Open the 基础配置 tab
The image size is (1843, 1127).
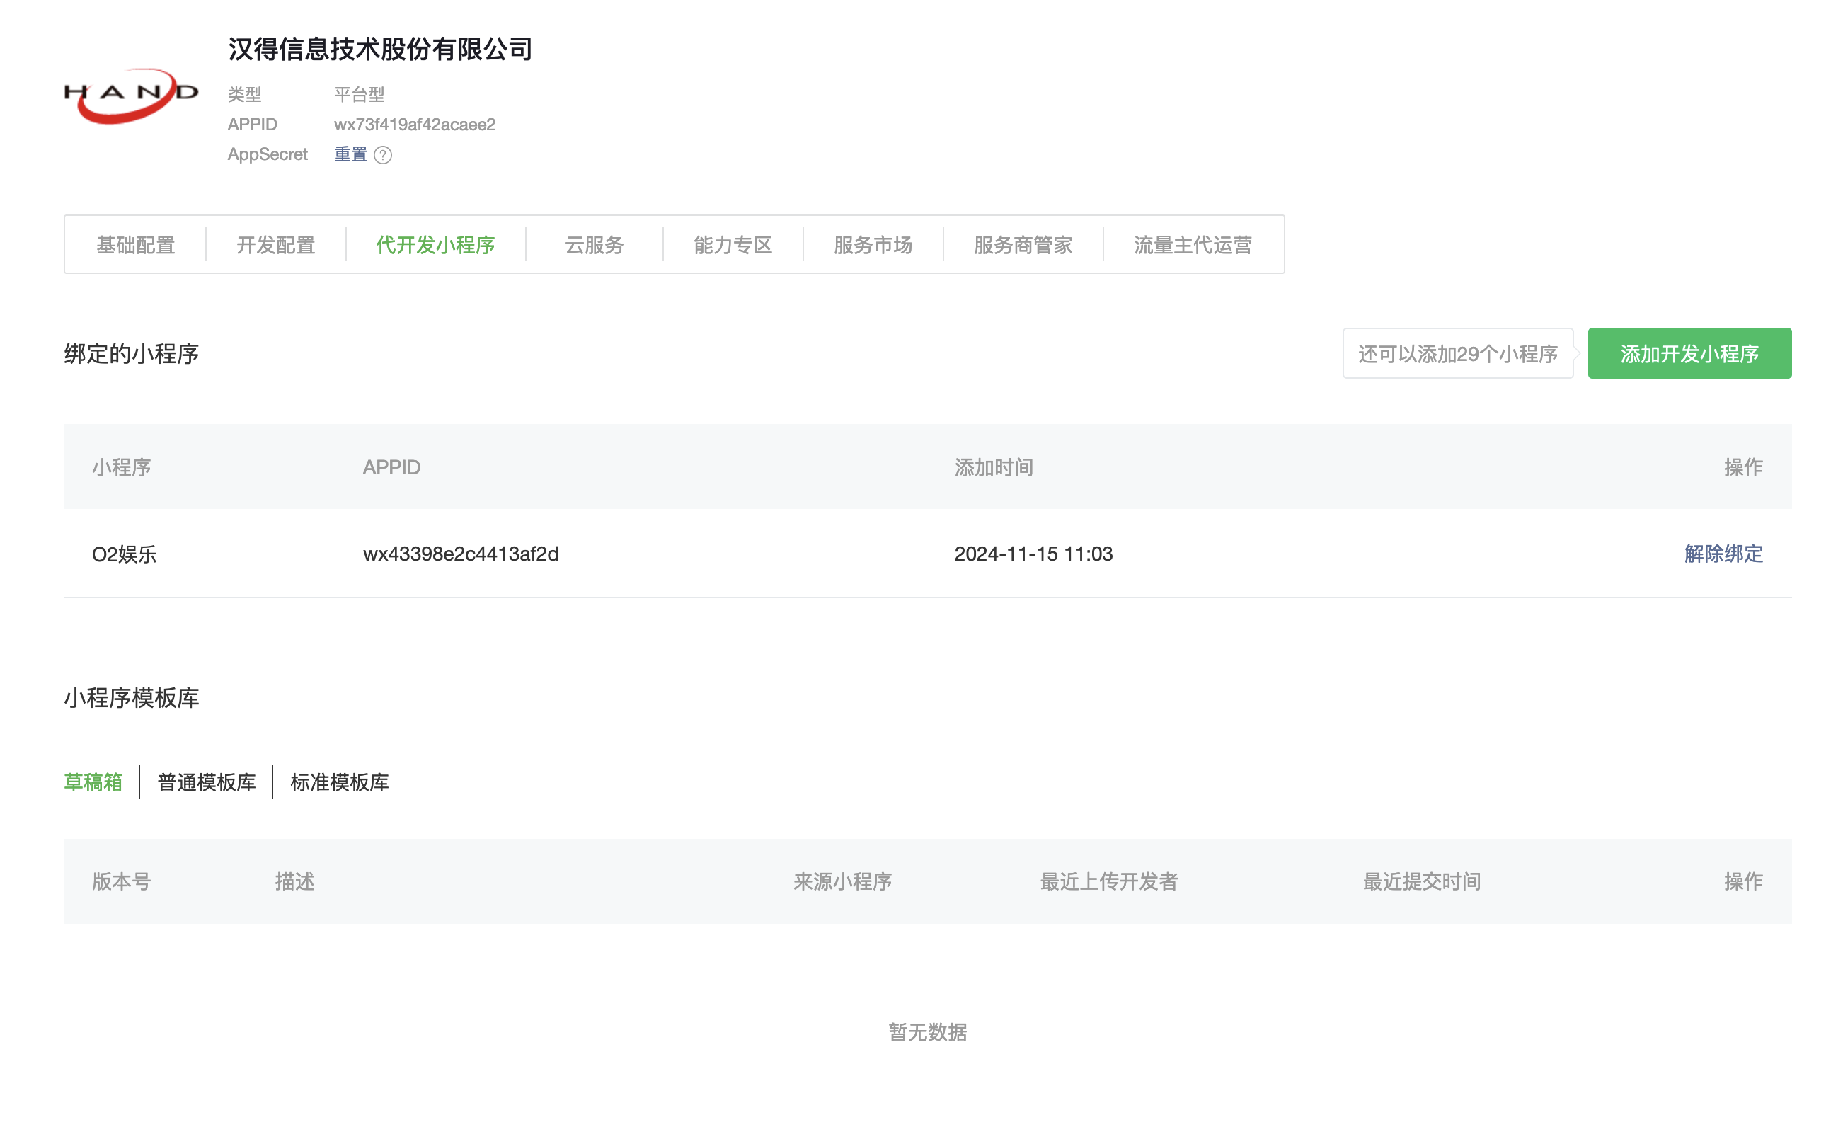click(x=135, y=245)
